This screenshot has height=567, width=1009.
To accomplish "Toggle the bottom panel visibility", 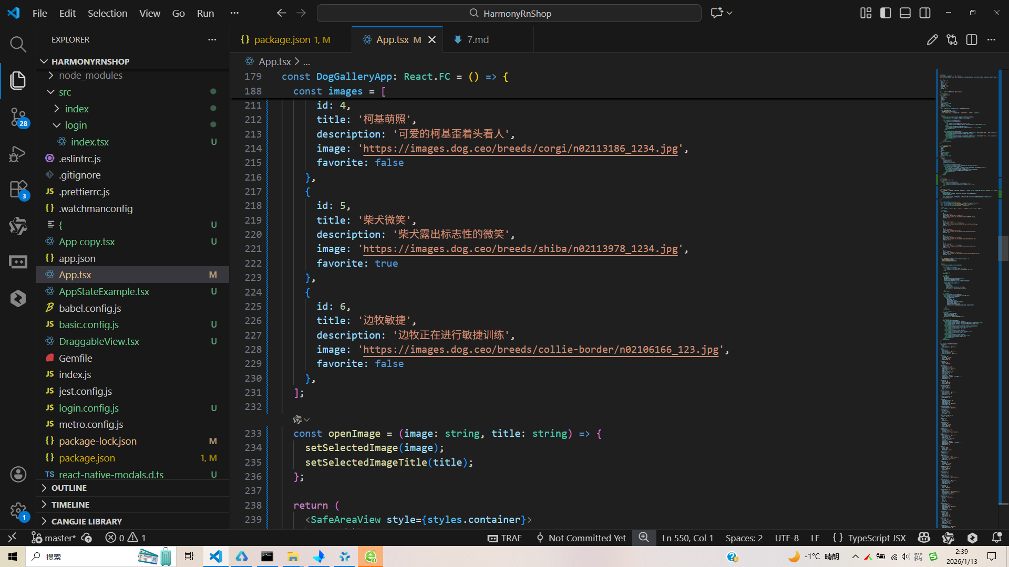I will point(905,13).
